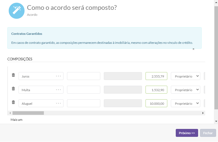The height and width of the screenshot is (142, 218).
Task: Click empty text field beside Multa
Action: click(x=84, y=90)
